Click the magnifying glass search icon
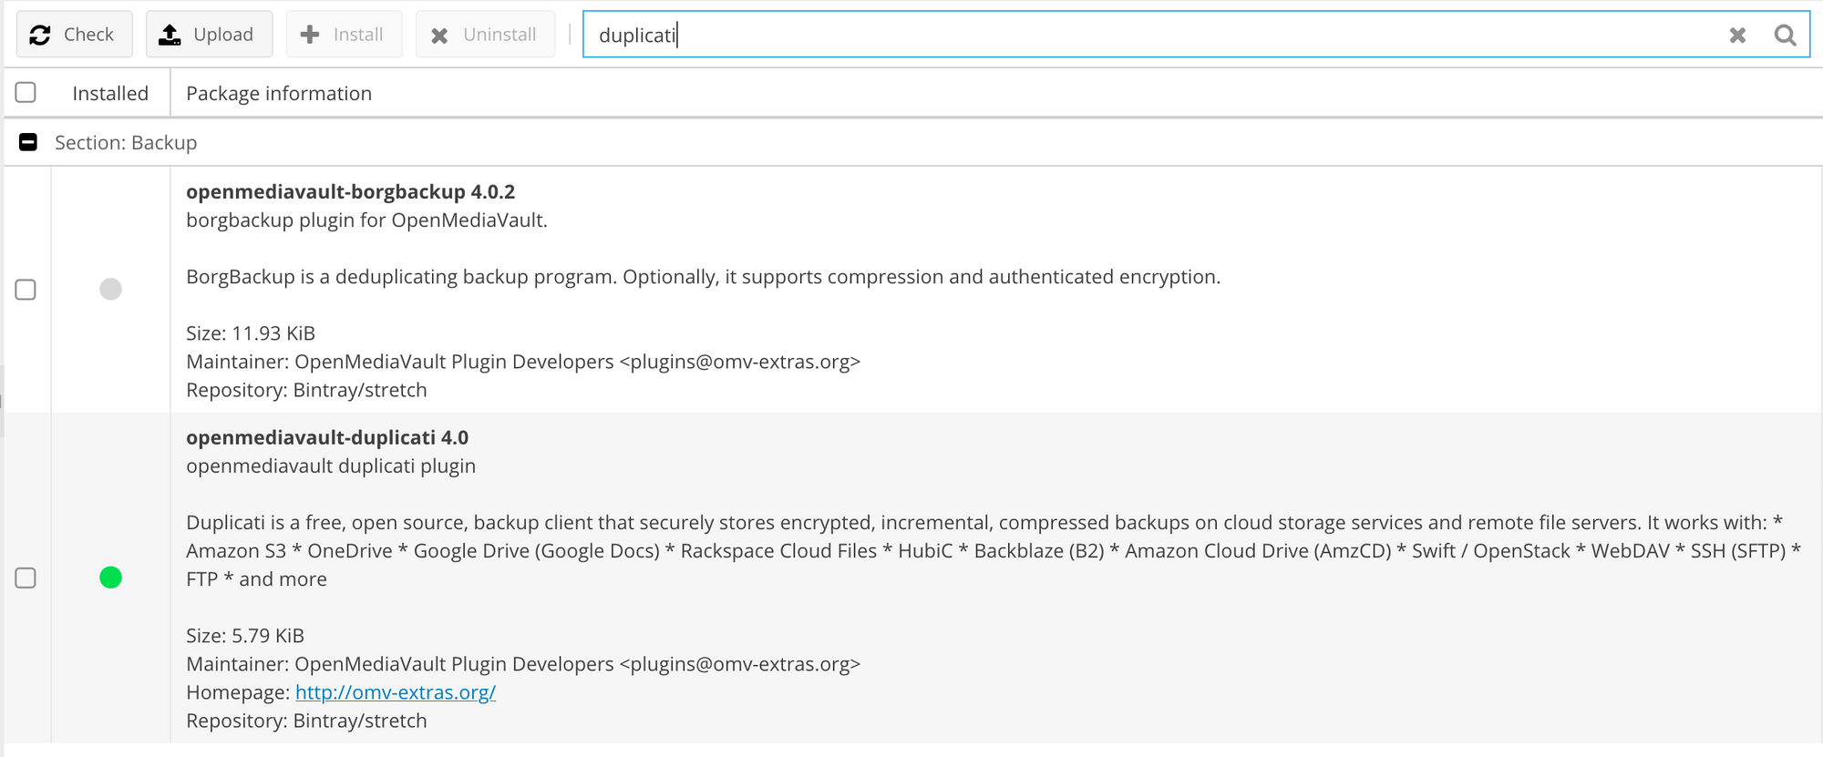 coord(1785,35)
